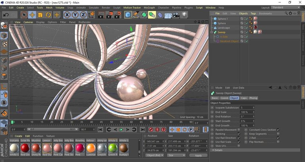The height and width of the screenshot is (162, 305).
Task: Select the Spline Pen tool
Action: click(x=136, y=15)
